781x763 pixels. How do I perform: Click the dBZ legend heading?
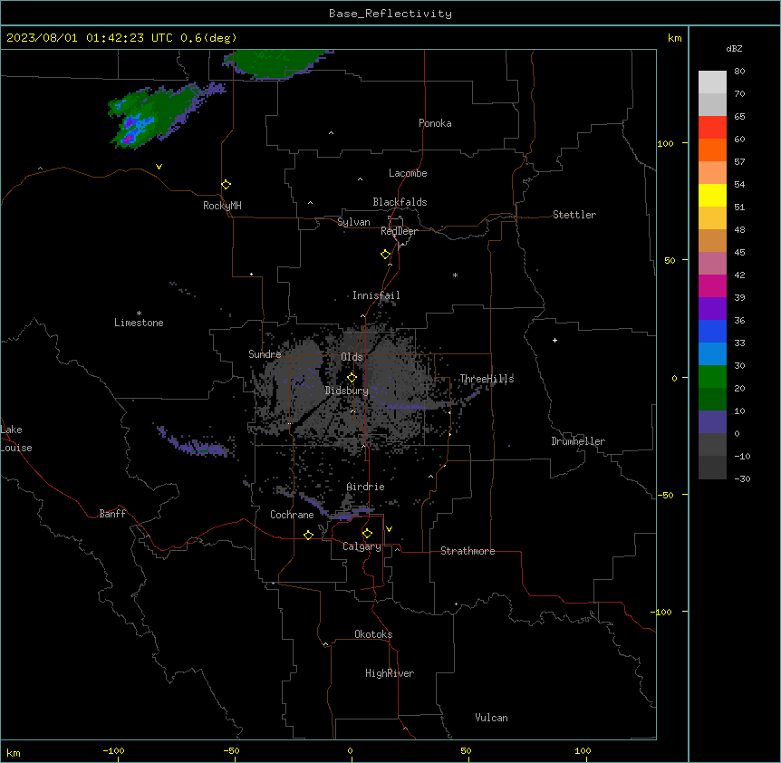(x=734, y=48)
